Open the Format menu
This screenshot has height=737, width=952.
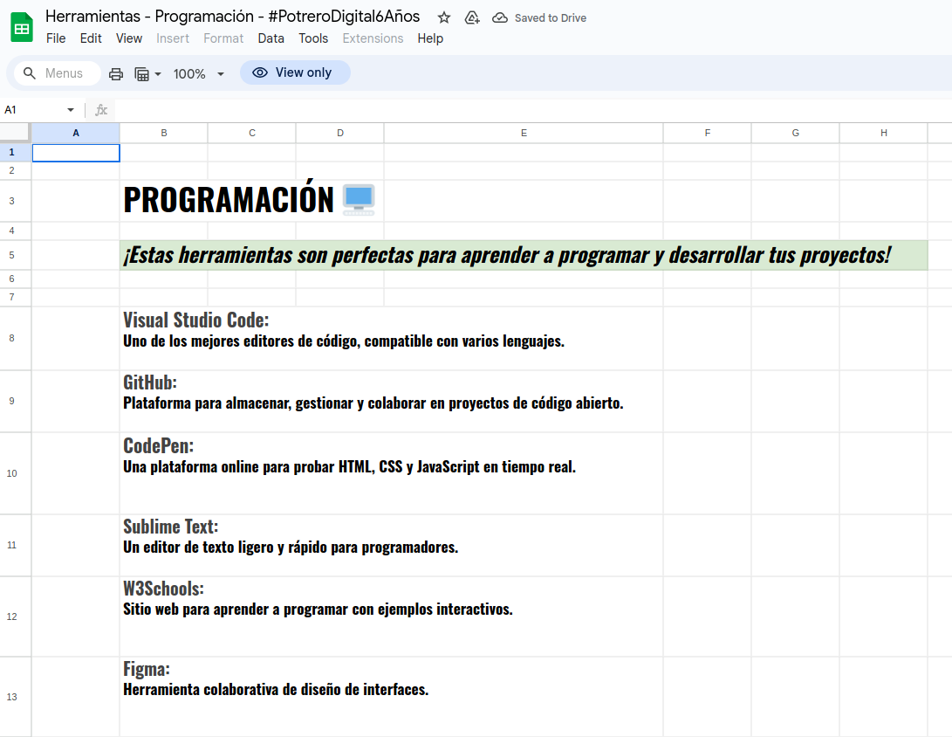click(x=223, y=38)
